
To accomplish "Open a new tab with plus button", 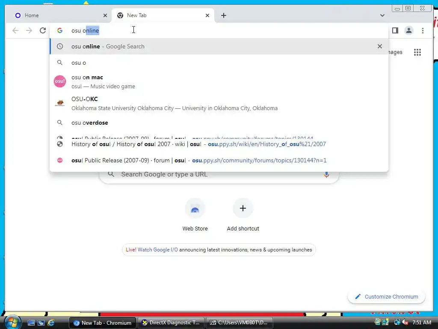I will click(x=223, y=15).
